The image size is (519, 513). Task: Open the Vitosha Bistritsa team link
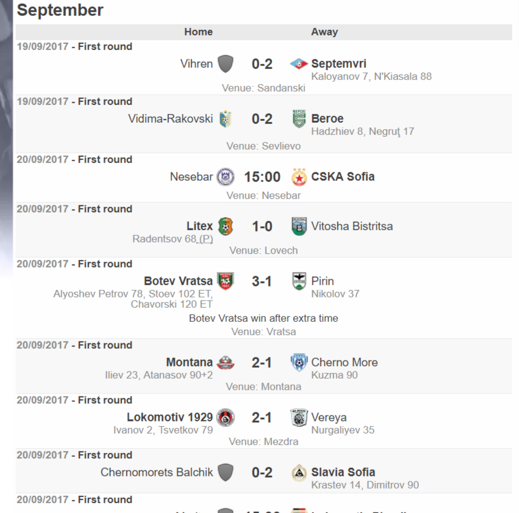[x=352, y=227]
